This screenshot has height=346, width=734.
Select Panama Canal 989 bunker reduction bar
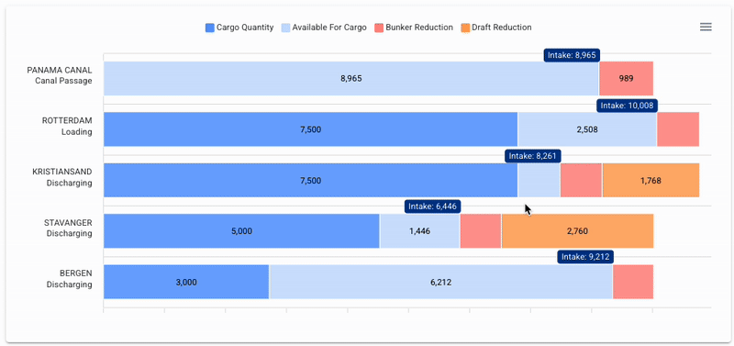point(626,79)
